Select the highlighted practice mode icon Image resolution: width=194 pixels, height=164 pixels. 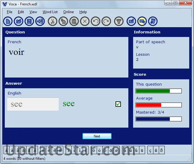pyautogui.click(x=142, y=21)
